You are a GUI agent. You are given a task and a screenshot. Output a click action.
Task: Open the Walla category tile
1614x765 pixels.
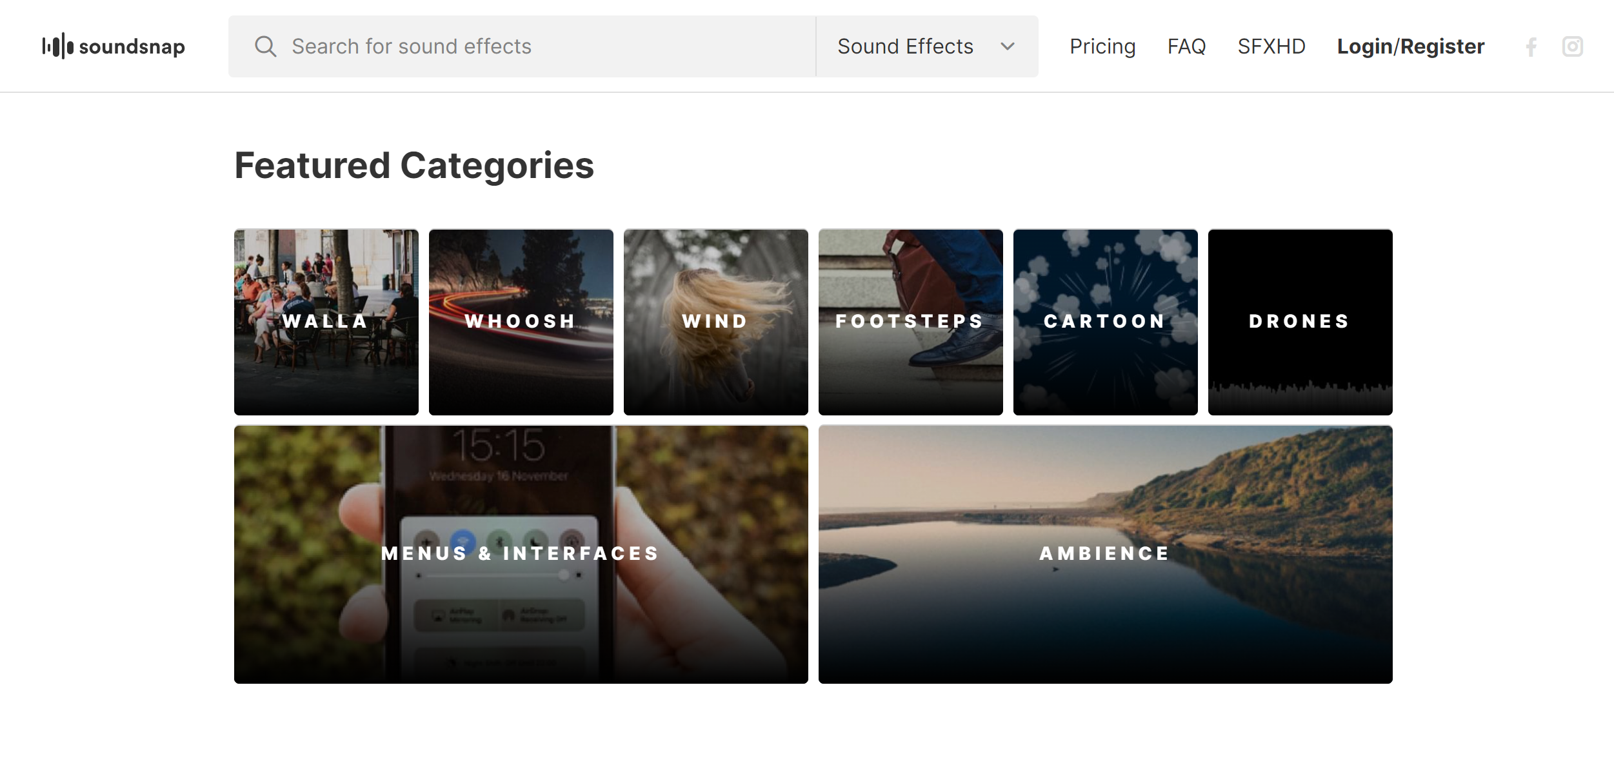(326, 321)
